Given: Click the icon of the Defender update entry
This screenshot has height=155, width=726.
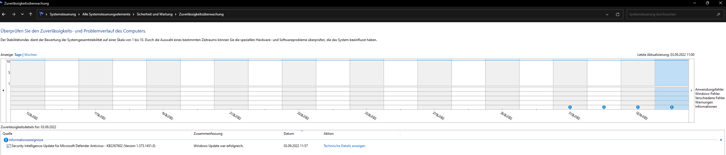Looking at the screenshot, I should (x=9, y=146).
